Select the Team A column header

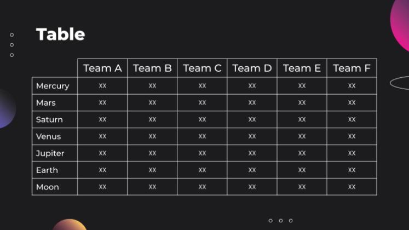point(102,68)
